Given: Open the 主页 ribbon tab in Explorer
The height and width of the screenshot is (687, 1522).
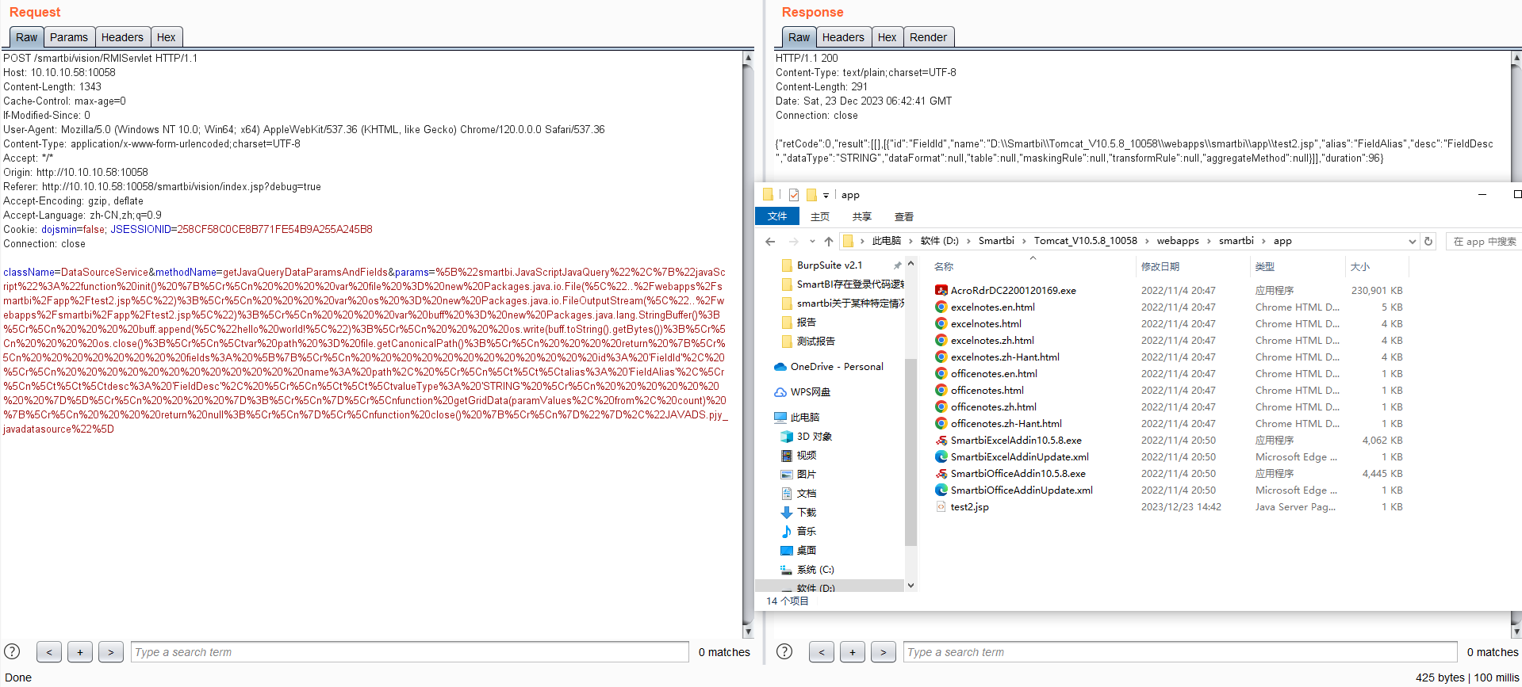Looking at the screenshot, I should coord(820,216).
